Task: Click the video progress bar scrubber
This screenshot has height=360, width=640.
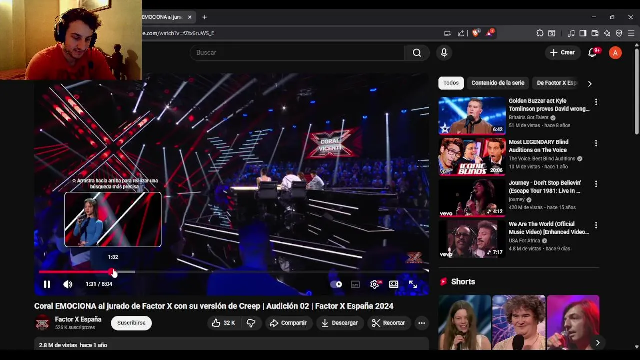Action: (x=113, y=272)
